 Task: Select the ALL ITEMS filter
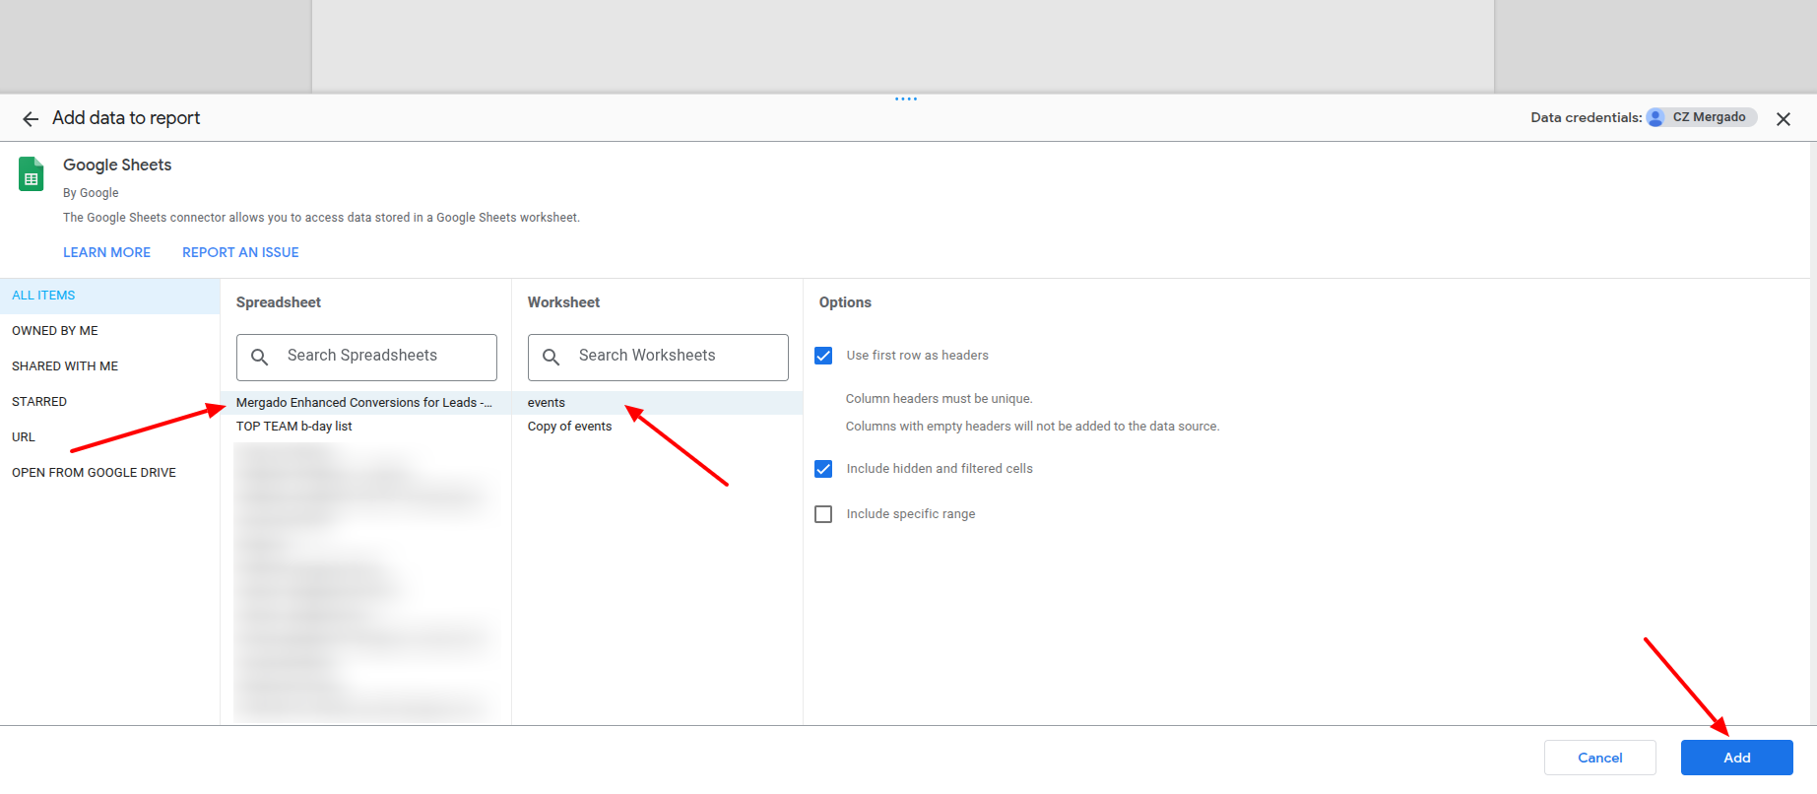109,296
